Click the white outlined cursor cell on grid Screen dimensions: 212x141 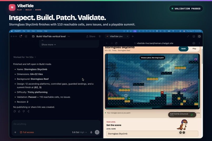(x=126, y=95)
